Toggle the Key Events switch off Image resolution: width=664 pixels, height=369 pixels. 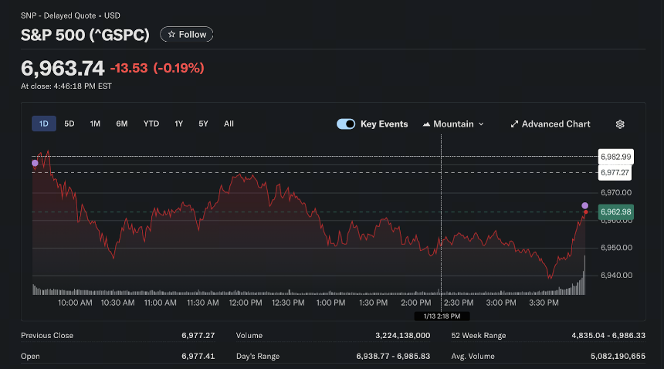(346, 124)
